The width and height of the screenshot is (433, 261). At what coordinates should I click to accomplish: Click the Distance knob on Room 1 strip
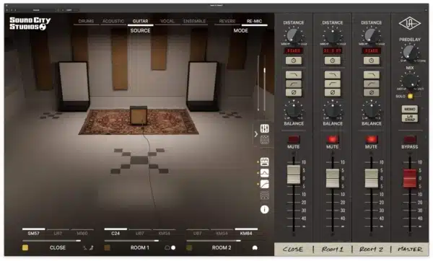[x=333, y=35]
